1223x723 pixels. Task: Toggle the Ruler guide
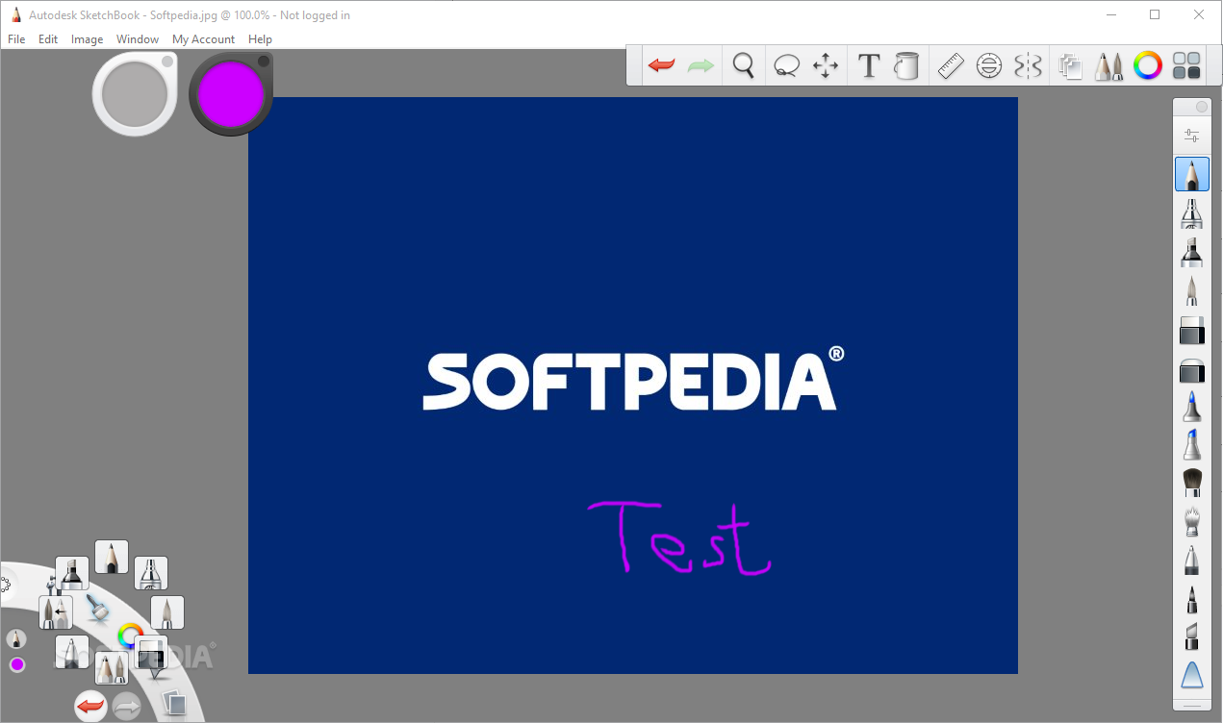(x=951, y=65)
